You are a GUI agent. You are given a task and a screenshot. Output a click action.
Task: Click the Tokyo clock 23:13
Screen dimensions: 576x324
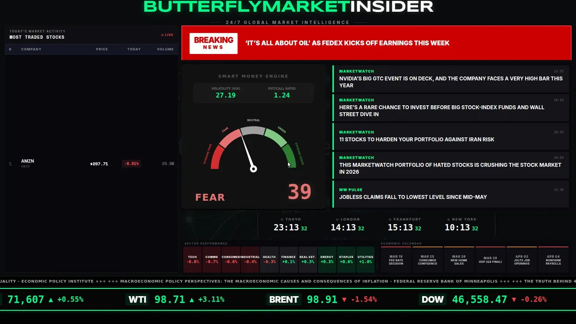pyautogui.click(x=286, y=228)
